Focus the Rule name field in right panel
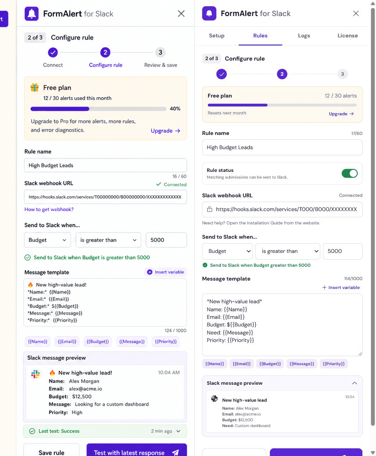The width and height of the screenshot is (376, 456). click(x=282, y=147)
